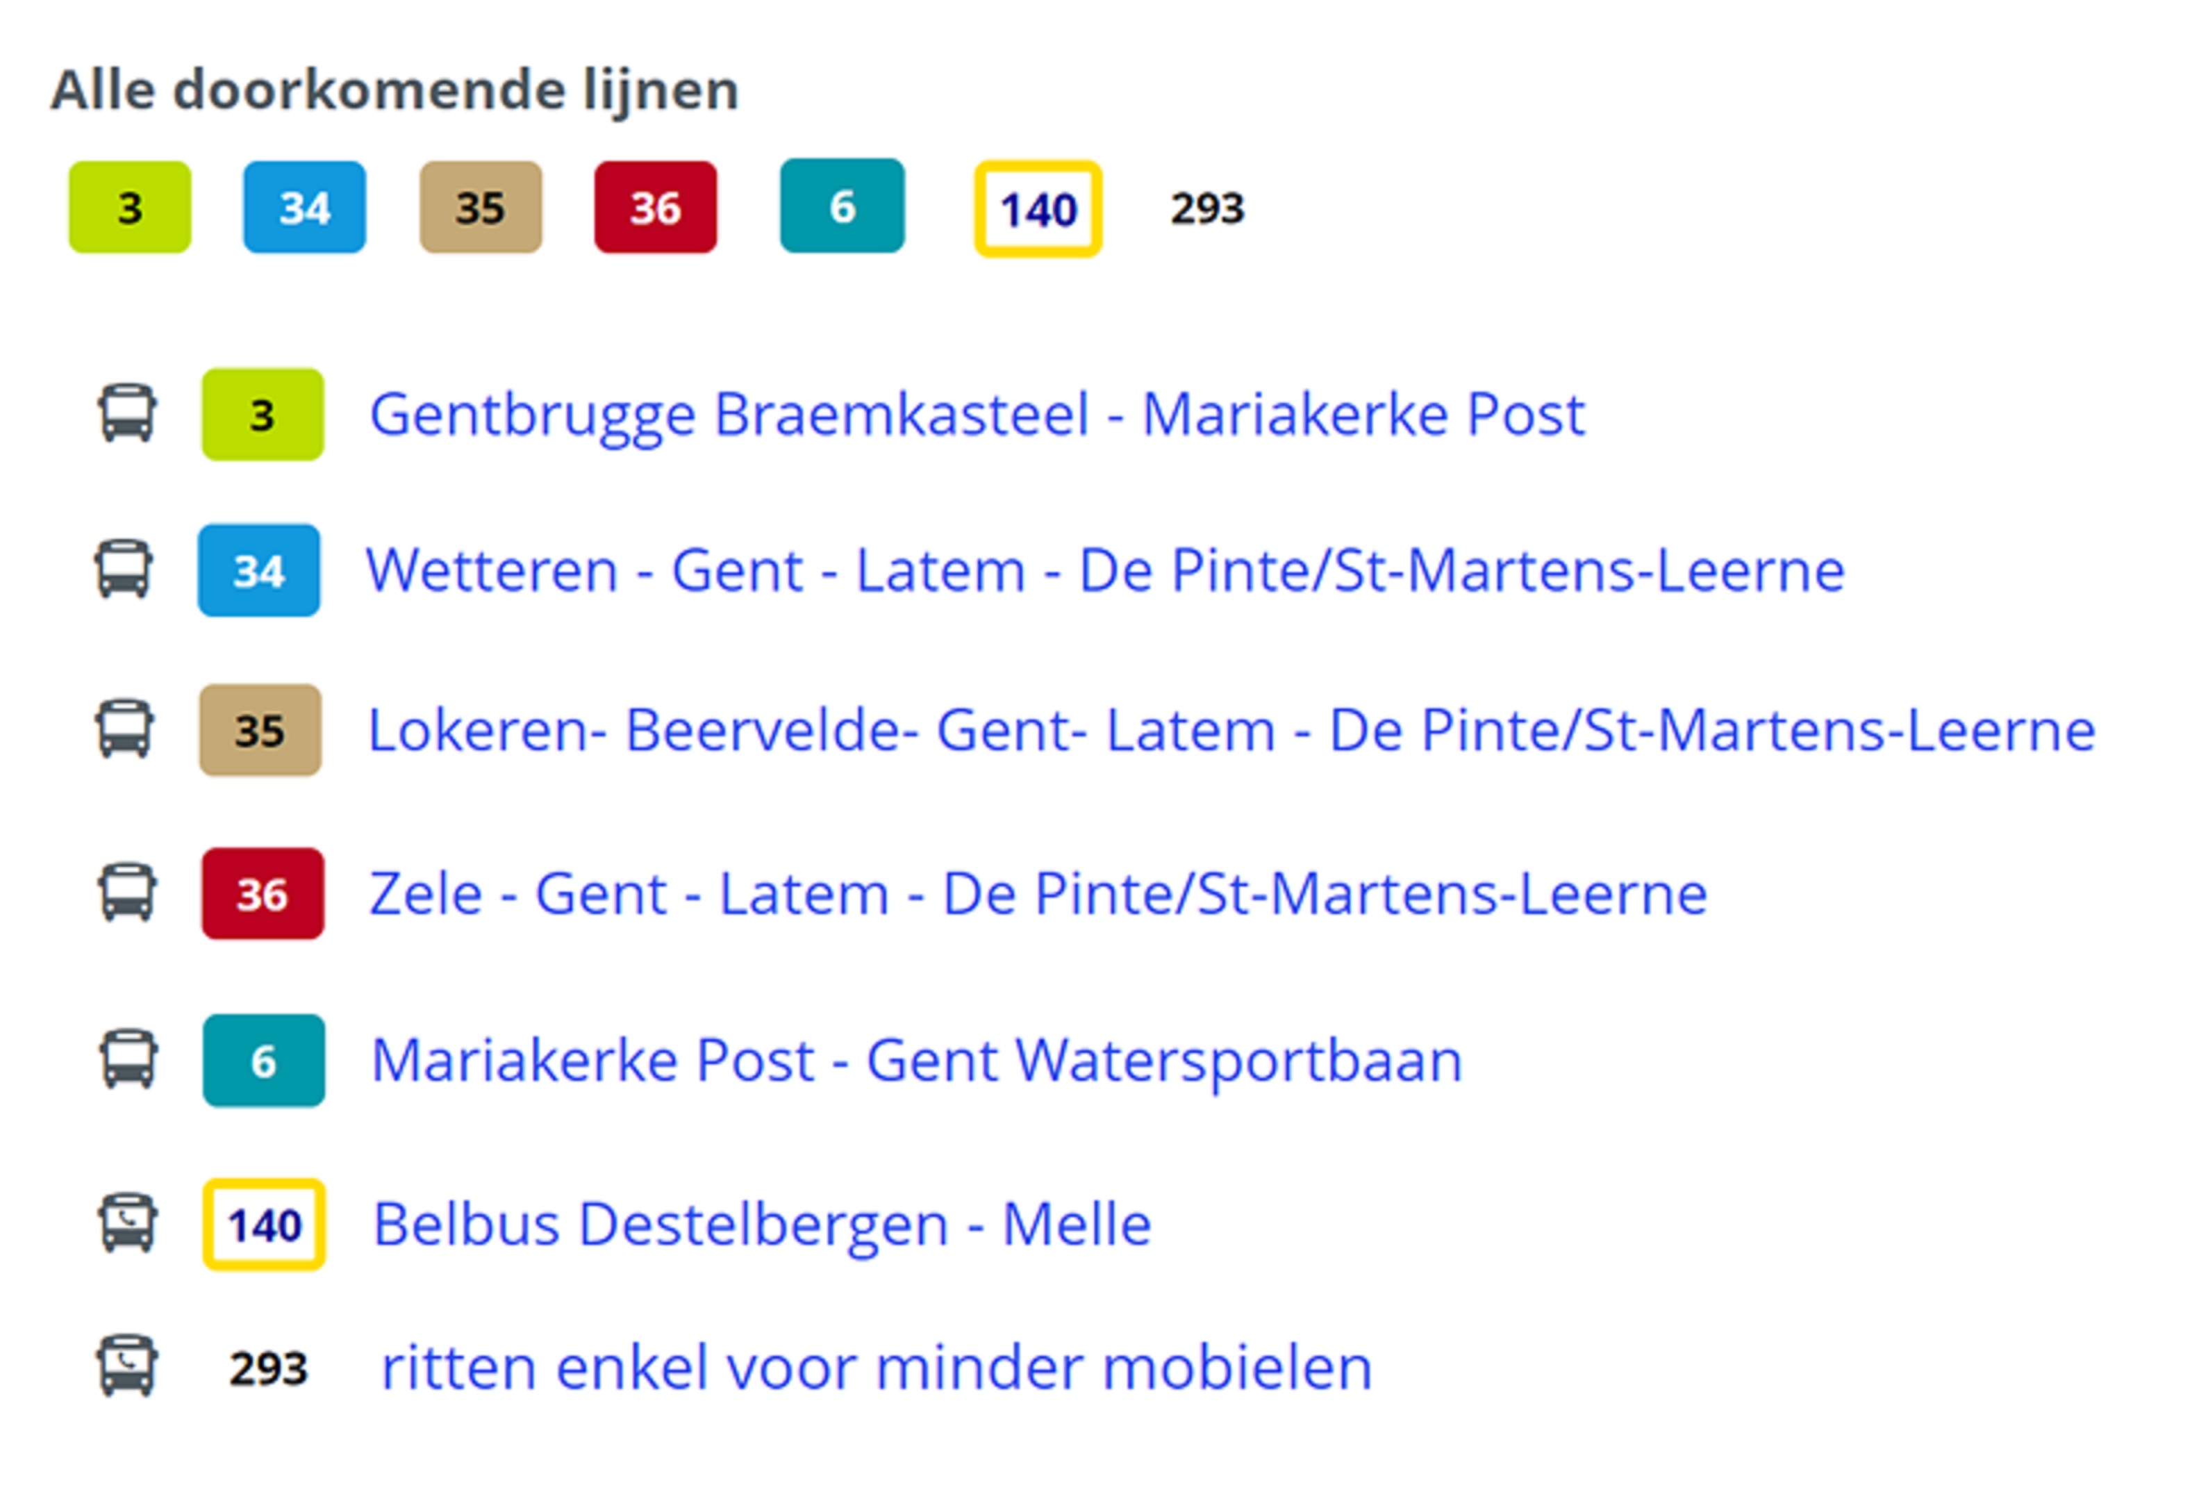Click the teal line 6 badge in top row

pyautogui.click(x=841, y=206)
